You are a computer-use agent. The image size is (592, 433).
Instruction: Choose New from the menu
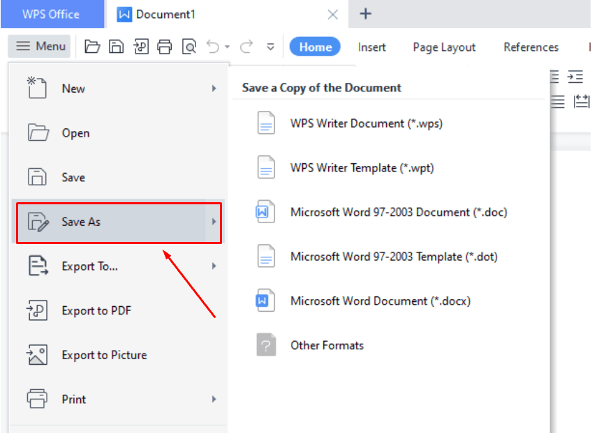pos(118,89)
